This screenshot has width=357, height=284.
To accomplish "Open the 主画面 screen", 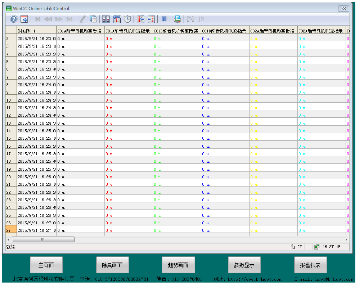I will tap(46, 265).
